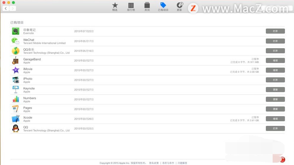Image resolution: width=294 pixels, height=165 pixels.
Task: Click the WeChat app title
Action: (x=29, y=40)
